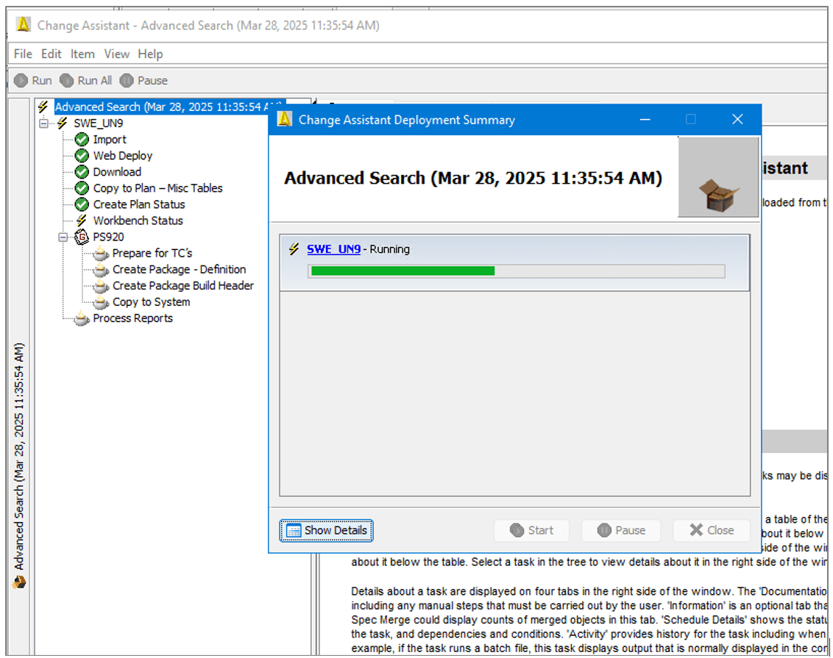
Task: Select the PS920 tree node
Action: click(108, 237)
